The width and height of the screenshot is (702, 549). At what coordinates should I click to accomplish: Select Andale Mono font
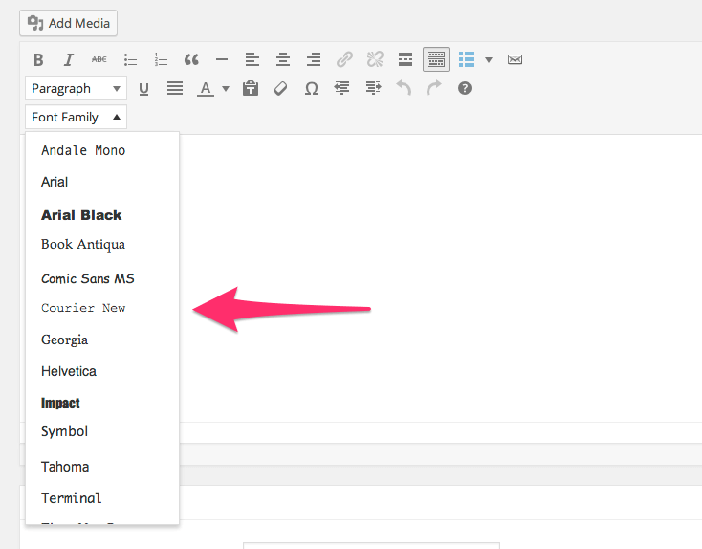(102, 150)
